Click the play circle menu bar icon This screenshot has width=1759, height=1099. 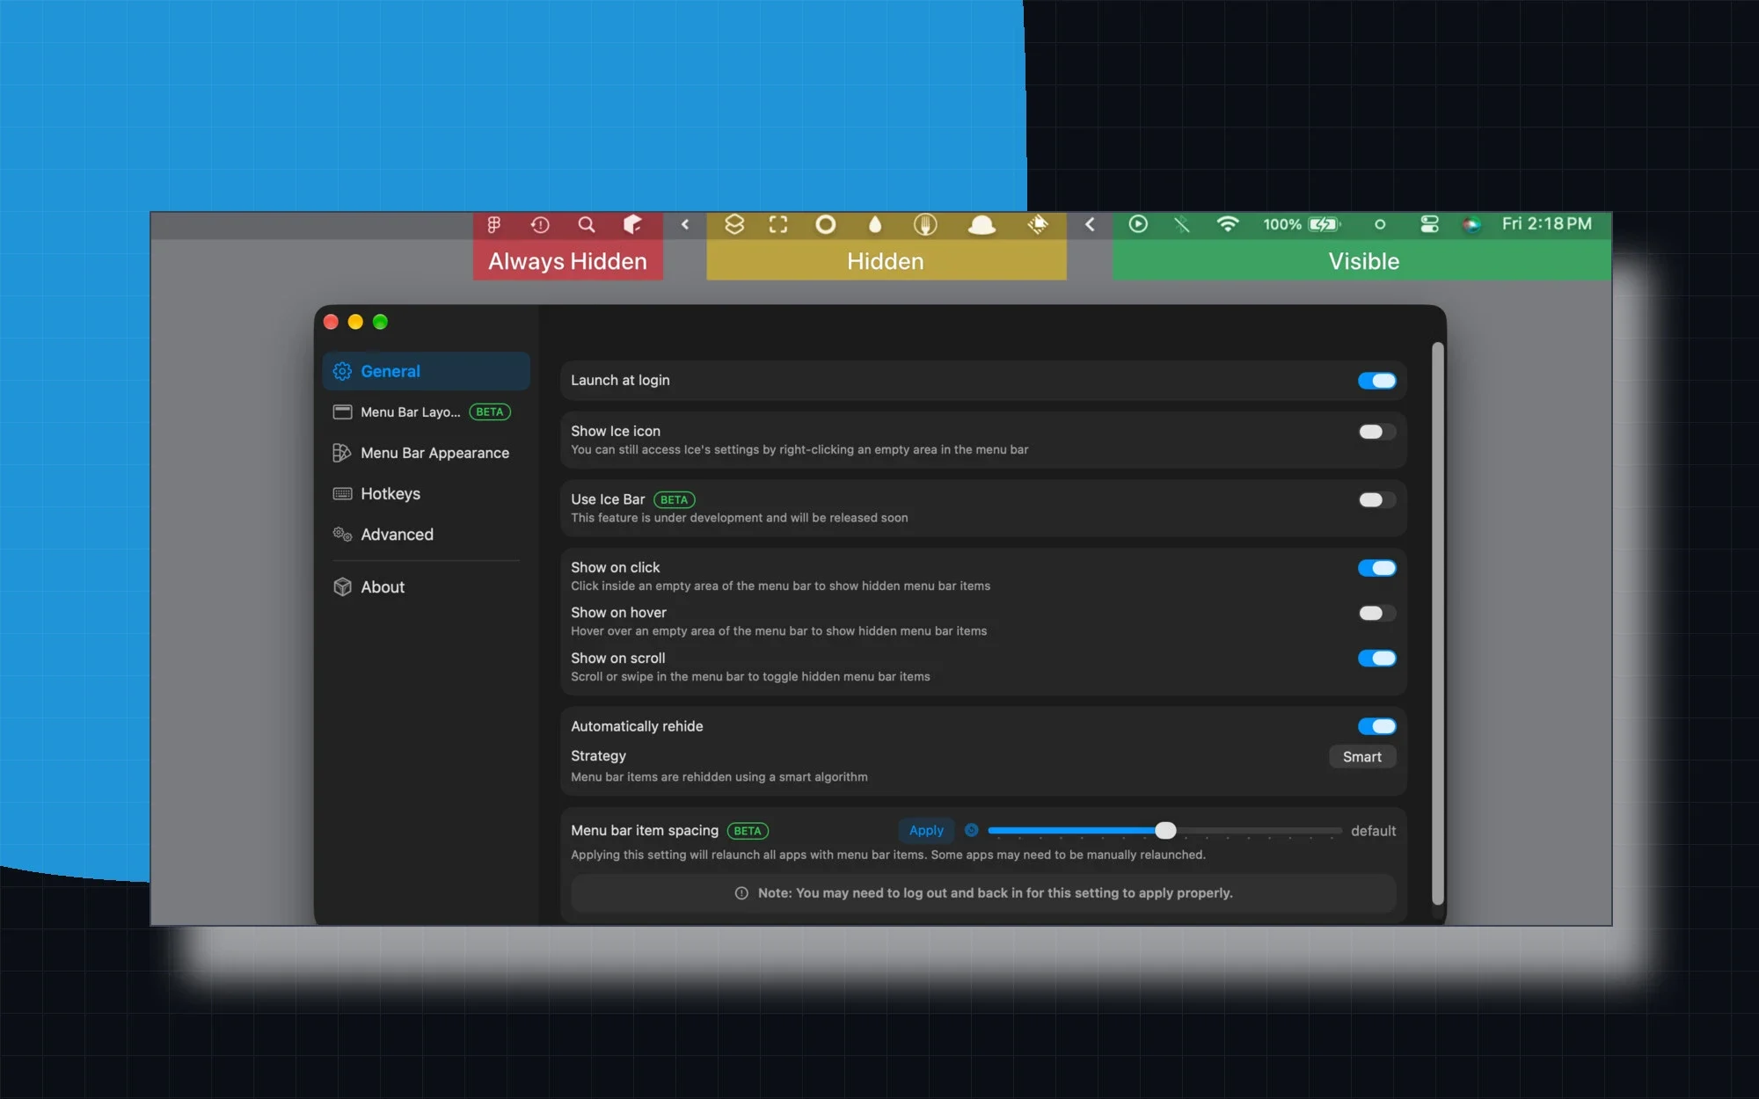point(1138,224)
